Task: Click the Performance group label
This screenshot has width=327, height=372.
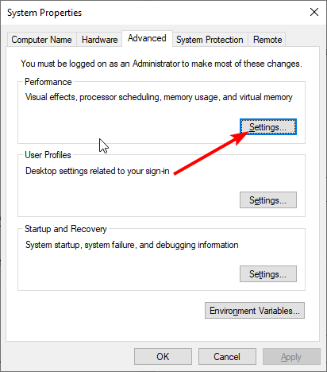Action: pyautogui.click(x=48, y=82)
